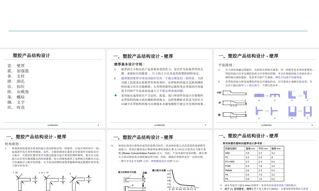Click page number 2 in the slide footer
The image size is (319, 191).
click(x=98, y=125)
